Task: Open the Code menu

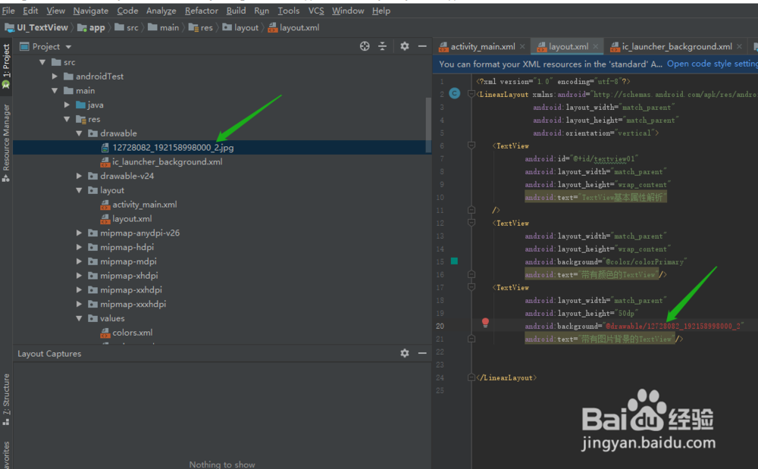Action: click(127, 11)
